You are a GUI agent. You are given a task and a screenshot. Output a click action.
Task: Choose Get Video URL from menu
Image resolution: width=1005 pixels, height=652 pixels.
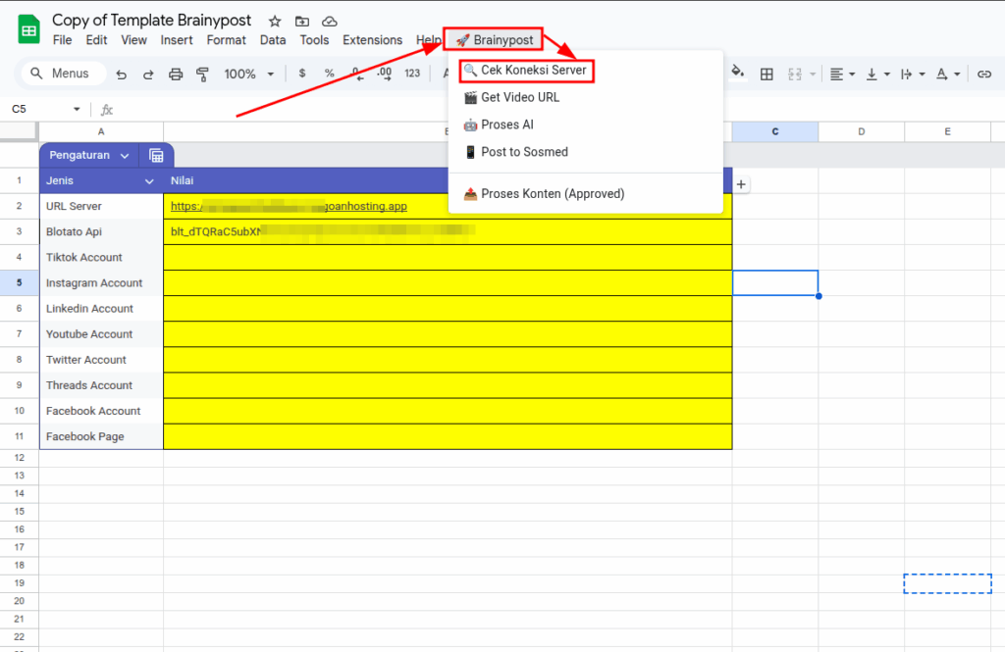coord(520,98)
